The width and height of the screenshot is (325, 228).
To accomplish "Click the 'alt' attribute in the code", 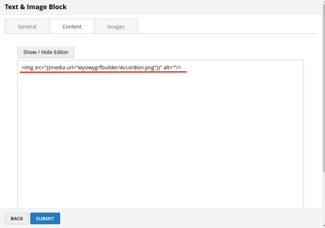I will point(167,67).
